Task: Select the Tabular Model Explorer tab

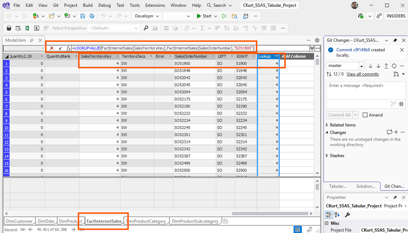Action: [338, 186]
